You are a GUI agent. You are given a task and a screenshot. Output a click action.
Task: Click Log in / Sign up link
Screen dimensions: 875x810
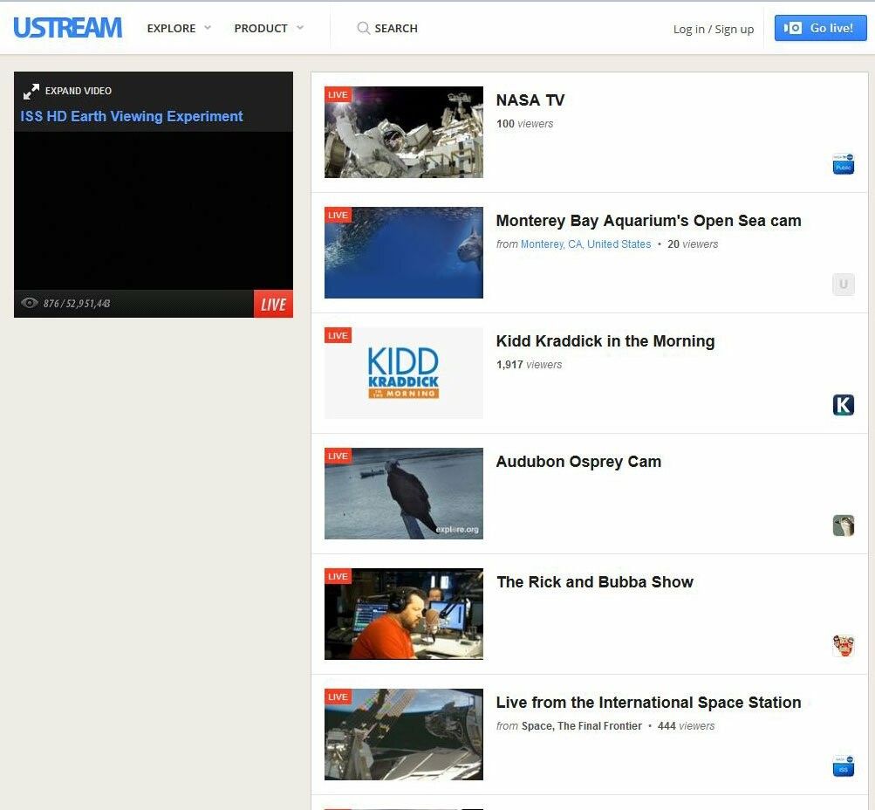click(713, 29)
